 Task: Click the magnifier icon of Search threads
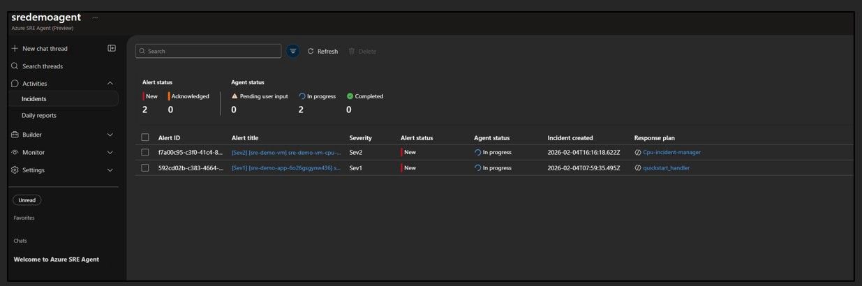pyautogui.click(x=15, y=66)
